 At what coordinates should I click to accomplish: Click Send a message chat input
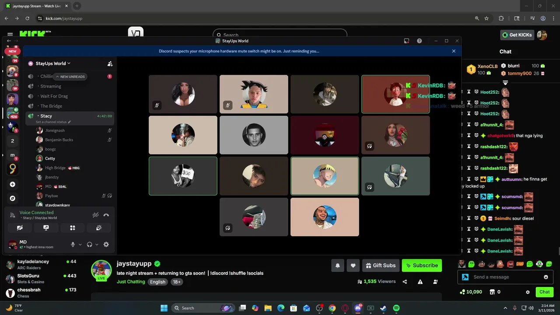click(505, 277)
